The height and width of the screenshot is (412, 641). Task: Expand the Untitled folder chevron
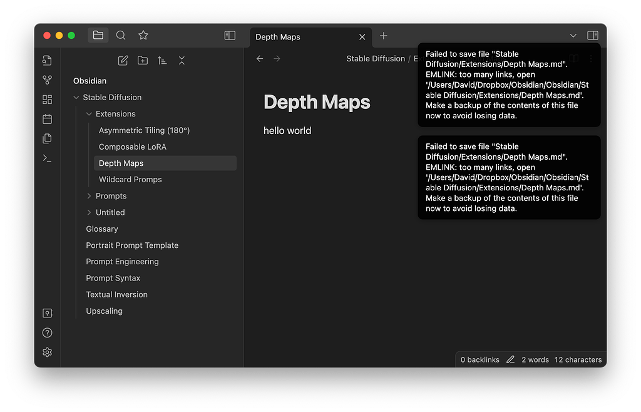[89, 212]
